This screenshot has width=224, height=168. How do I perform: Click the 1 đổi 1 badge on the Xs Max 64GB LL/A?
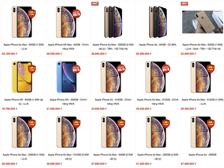tap(32, 14)
